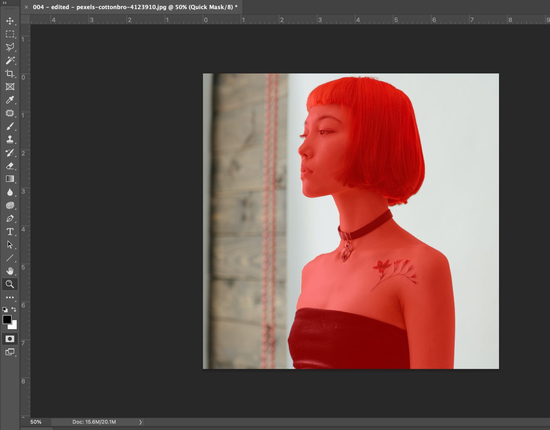Select the Line tool
Viewport: 550px width, 430px height.
[x=10, y=258]
